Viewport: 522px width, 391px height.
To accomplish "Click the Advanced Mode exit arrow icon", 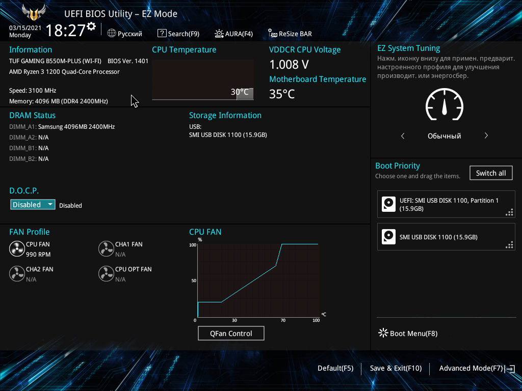I will [x=510, y=369].
